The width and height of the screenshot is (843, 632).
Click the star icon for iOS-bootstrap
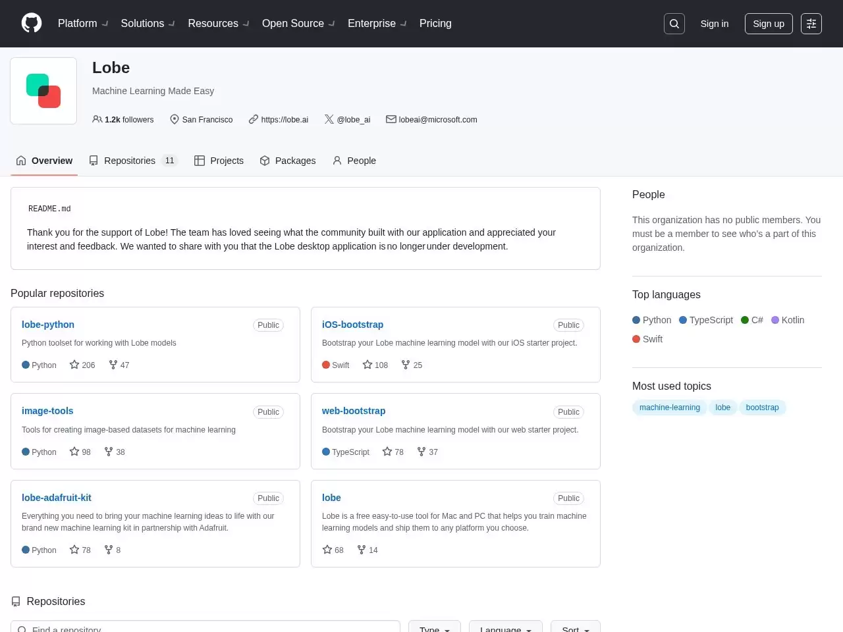click(x=367, y=365)
